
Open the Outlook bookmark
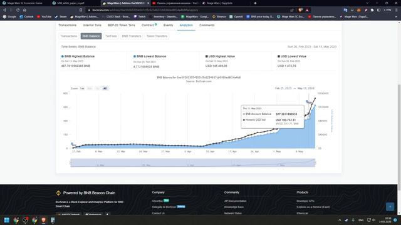[x=26, y=17]
